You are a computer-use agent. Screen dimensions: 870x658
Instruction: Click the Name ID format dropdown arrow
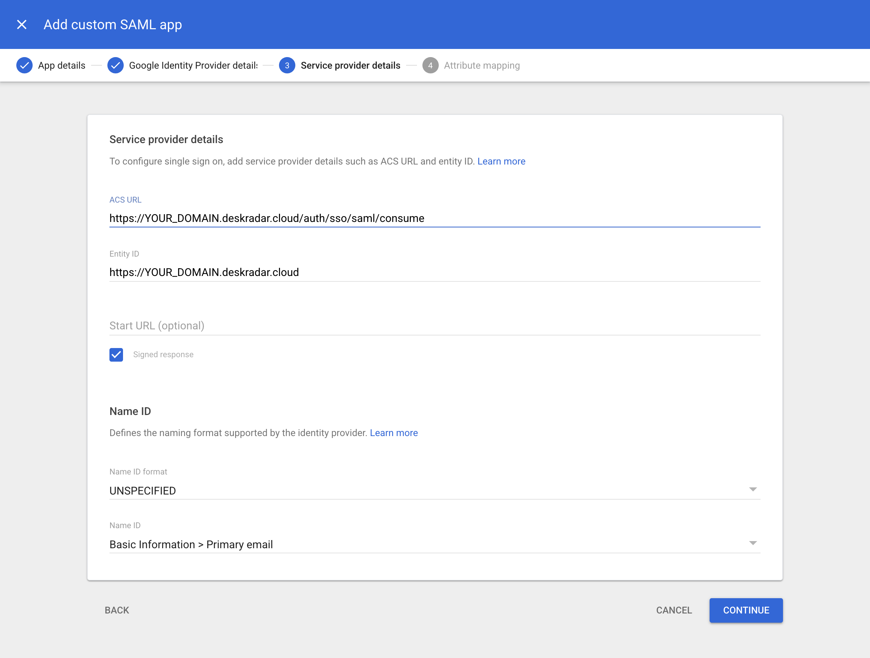coord(753,489)
